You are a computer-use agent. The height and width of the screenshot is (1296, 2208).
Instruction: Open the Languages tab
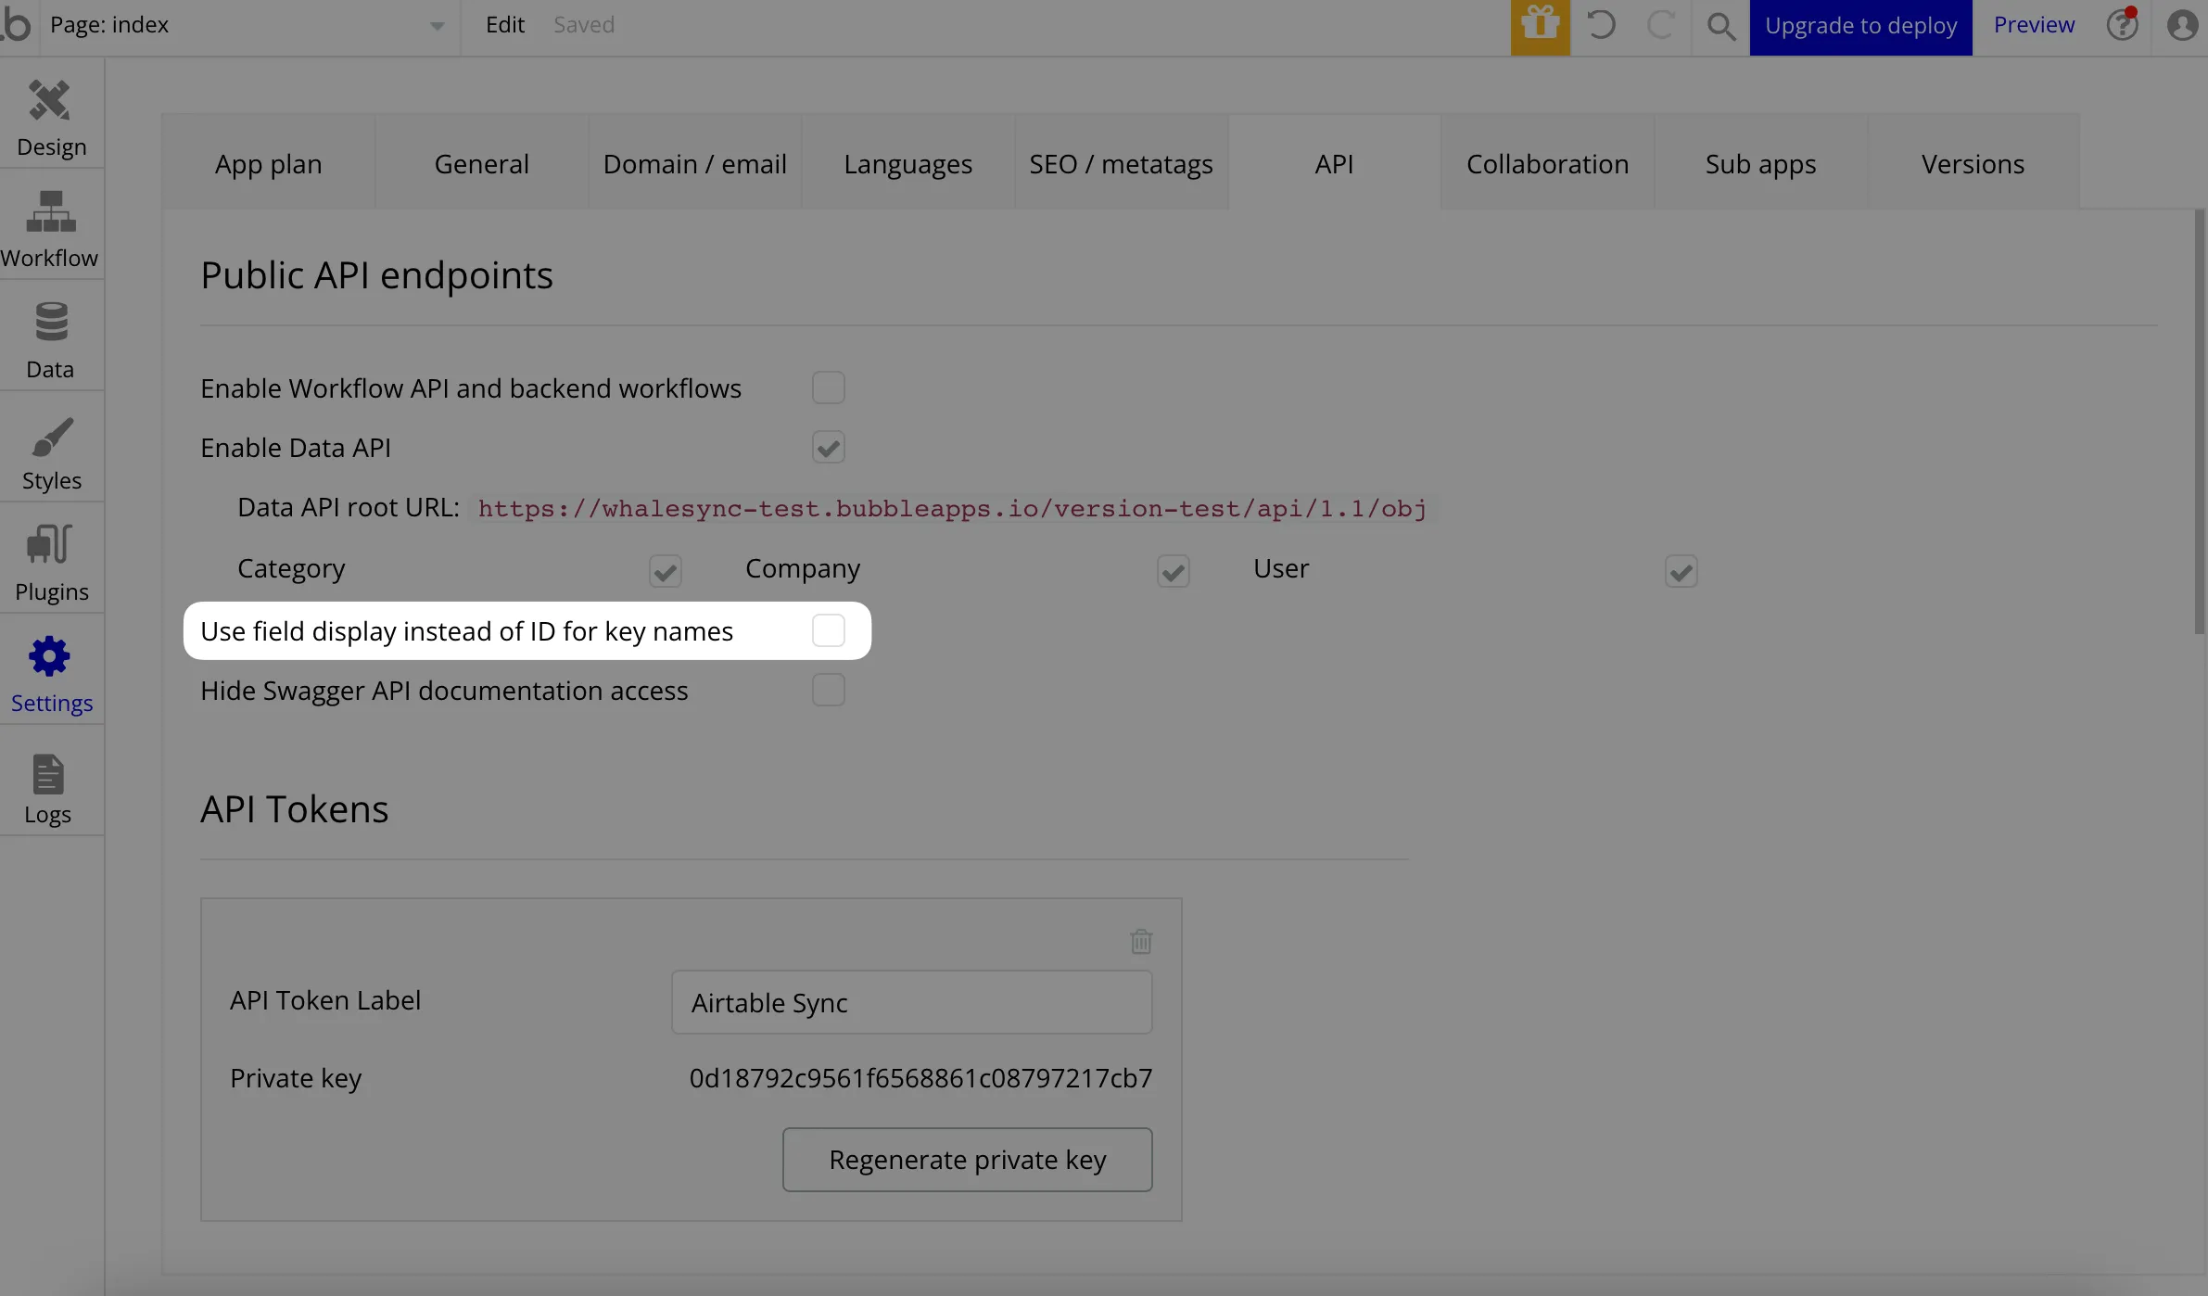(x=908, y=163)
